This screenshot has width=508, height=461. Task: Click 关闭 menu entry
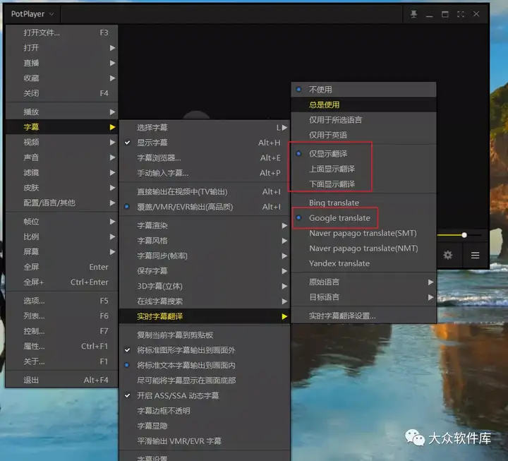click(x=61, y=93)
